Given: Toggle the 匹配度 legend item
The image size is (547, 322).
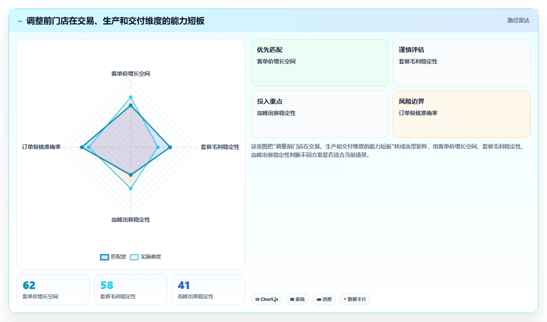Looking at the screenshot, I should [113, 257].
